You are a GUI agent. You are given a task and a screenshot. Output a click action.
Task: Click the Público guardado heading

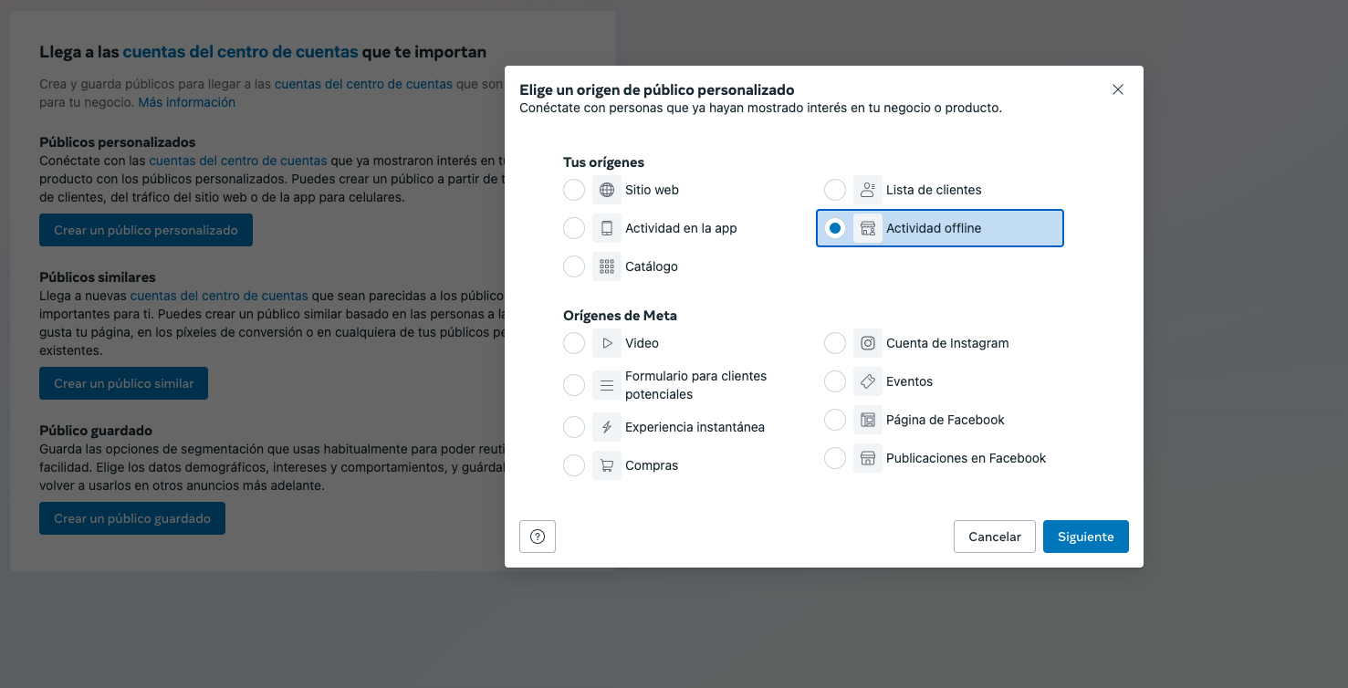tap(96, 431)
